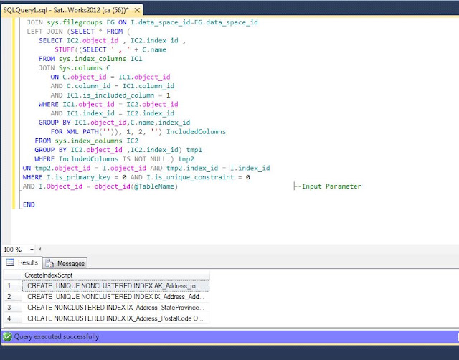Click the Messages tab icon
Viewport: 459px width, 360px height.
pyautogui.click(x=49, y=263)
